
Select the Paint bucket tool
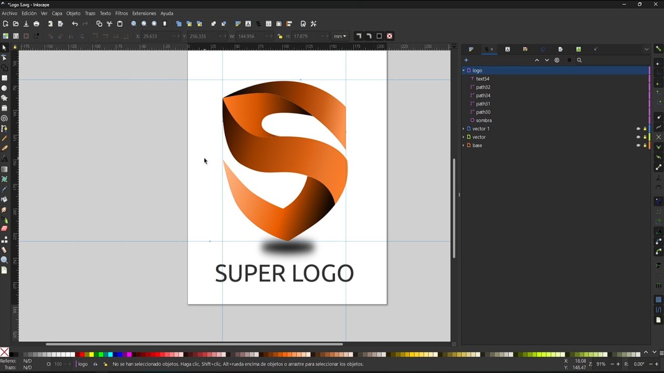click(4, 199)
